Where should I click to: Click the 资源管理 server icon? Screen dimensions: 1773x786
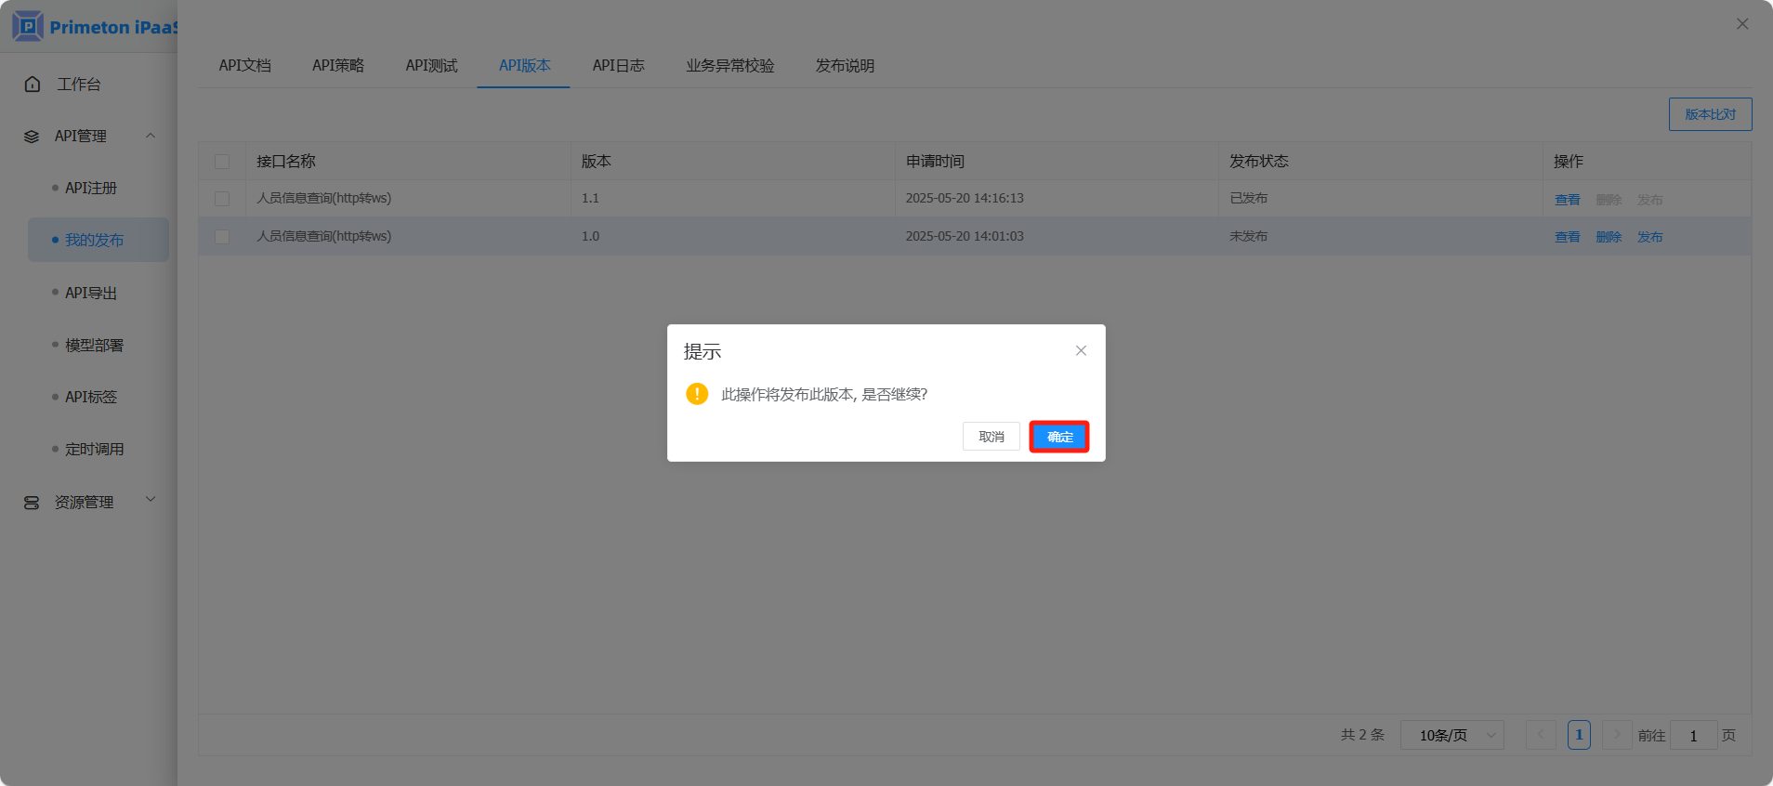(x=32, y=503)
